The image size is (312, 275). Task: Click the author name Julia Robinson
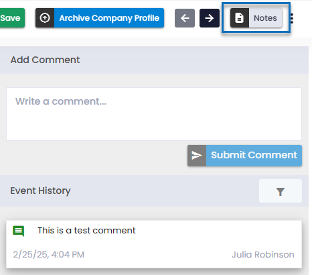[x=263, y=255]
